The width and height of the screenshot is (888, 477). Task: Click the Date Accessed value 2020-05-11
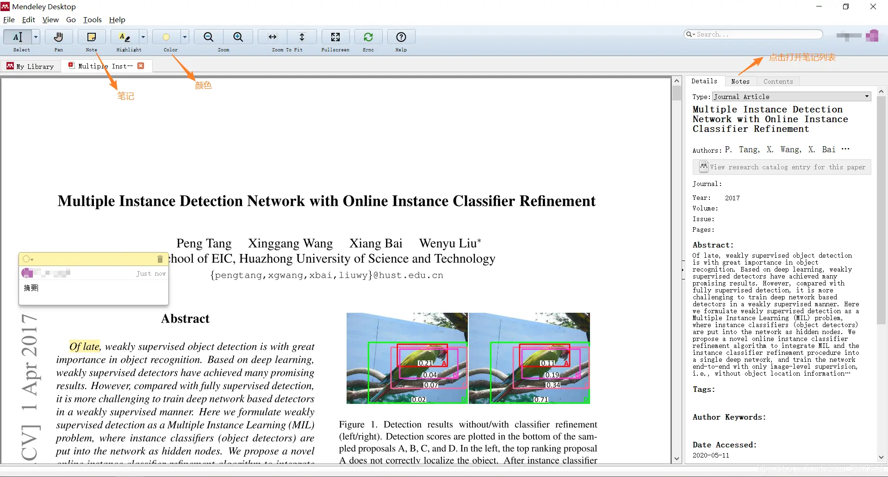click(711, 455)
